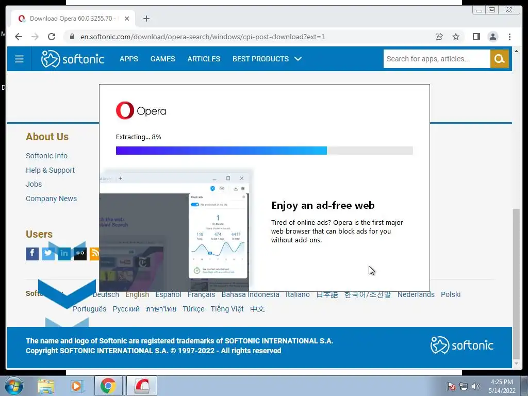Open the GAMES menu
Screen dimensions: 528x396
point(162,59)
